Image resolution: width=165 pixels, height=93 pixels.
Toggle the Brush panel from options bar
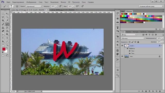click(17, 6)
